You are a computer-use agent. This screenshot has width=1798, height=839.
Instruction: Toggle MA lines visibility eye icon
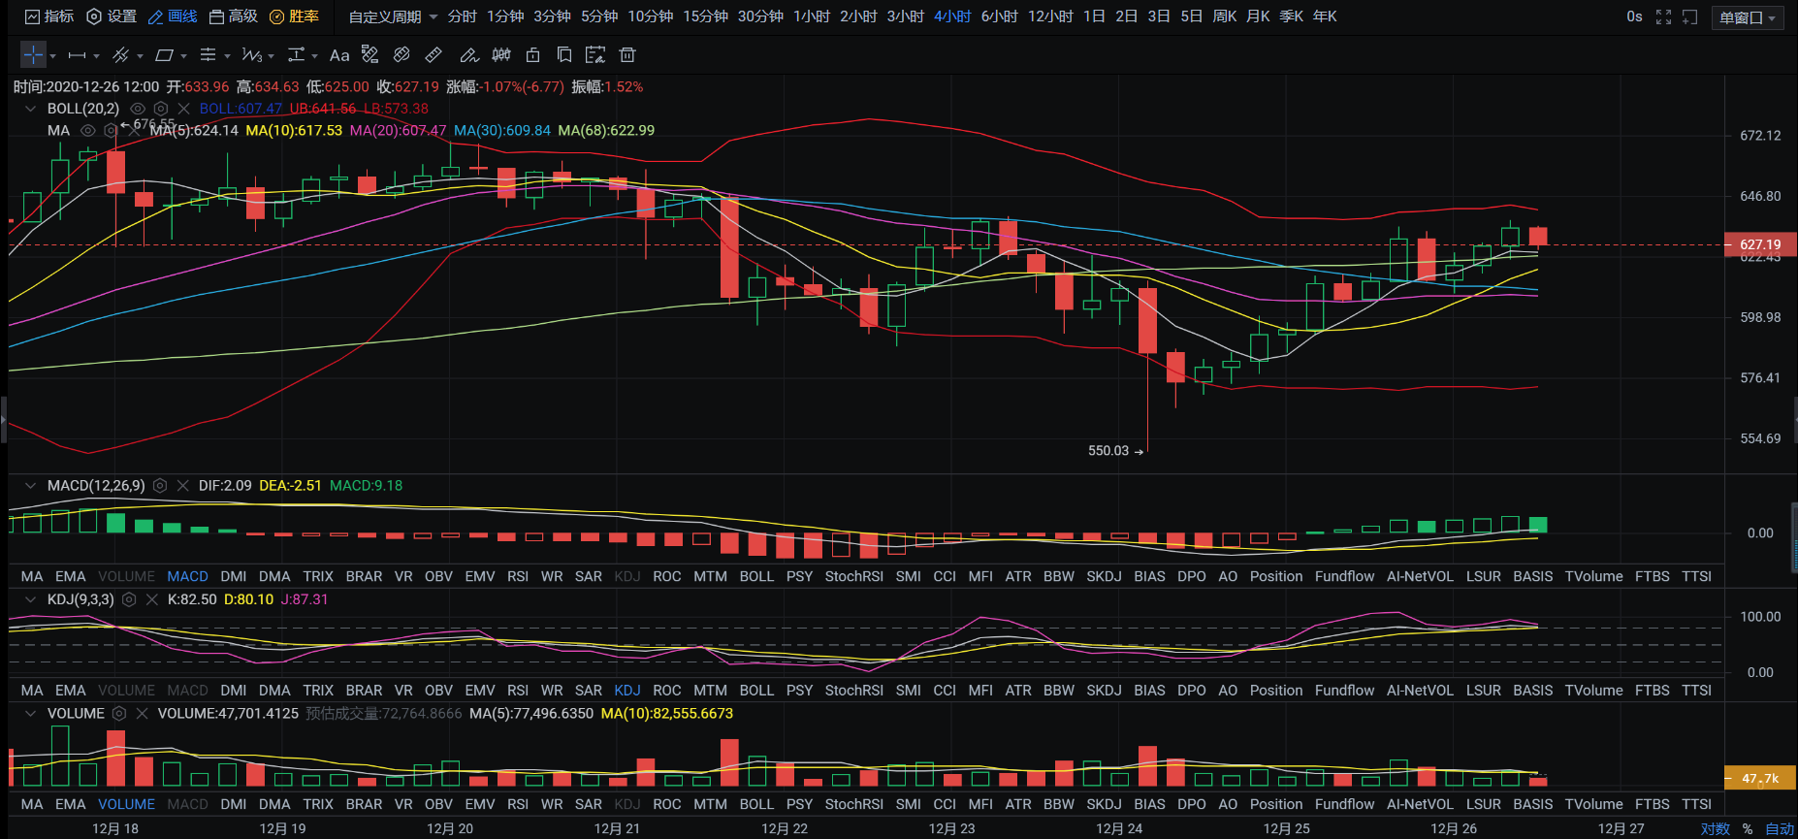click(x=87, y=131)
